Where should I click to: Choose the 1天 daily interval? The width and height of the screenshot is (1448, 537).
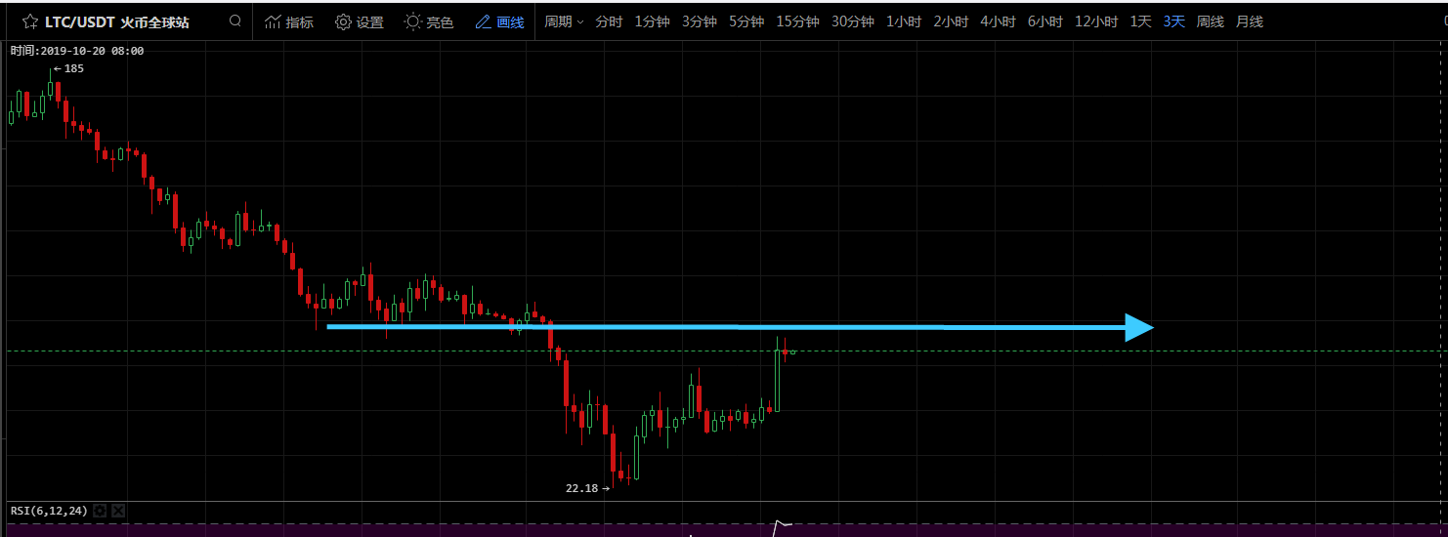coord(1141,21)
